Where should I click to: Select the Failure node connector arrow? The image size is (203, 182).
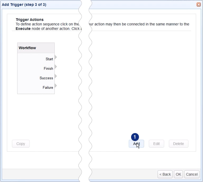[x=56, y=86]
